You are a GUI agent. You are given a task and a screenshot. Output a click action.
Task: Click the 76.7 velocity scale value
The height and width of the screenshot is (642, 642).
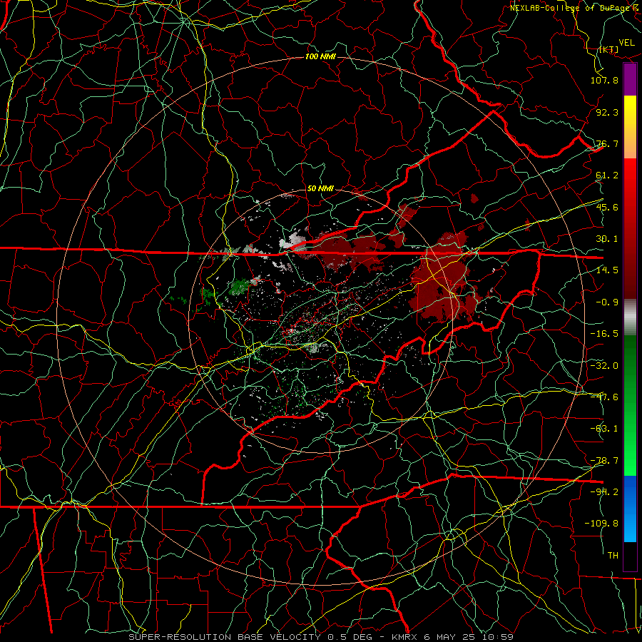[607, 143]
